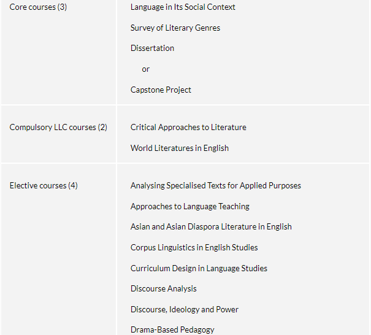Image resolution: width=371 pixels, height=335 pixels.
Task: Click the Core courses (3) heading
Action: [38, 7]
